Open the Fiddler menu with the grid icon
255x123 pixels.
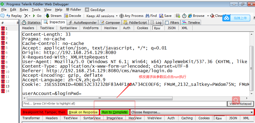click(x=74, y=10)
